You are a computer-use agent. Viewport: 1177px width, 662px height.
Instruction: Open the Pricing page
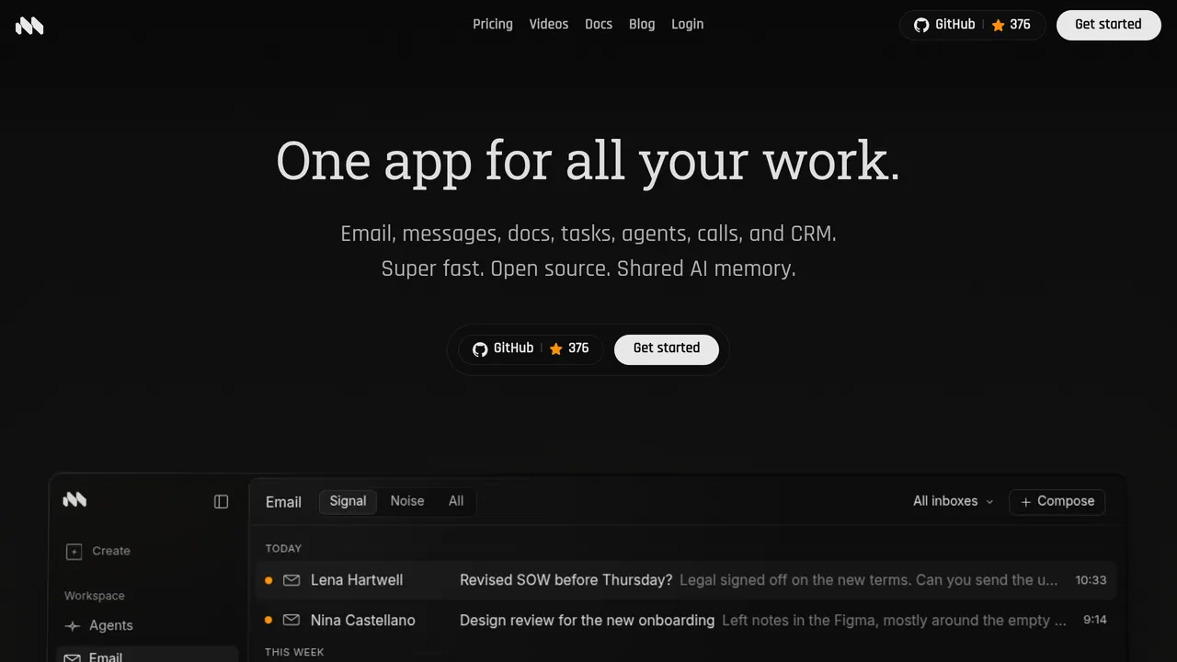(x=493, y=24)
